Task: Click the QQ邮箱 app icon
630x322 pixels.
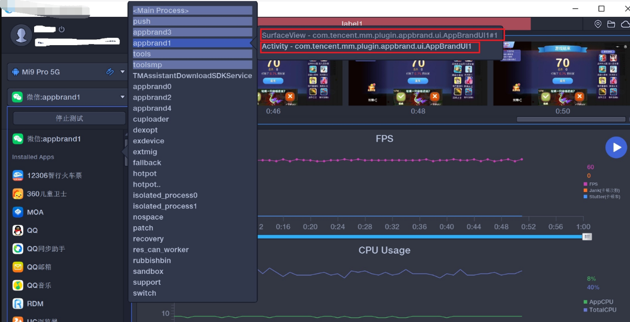Action: (x=18, y=267)
